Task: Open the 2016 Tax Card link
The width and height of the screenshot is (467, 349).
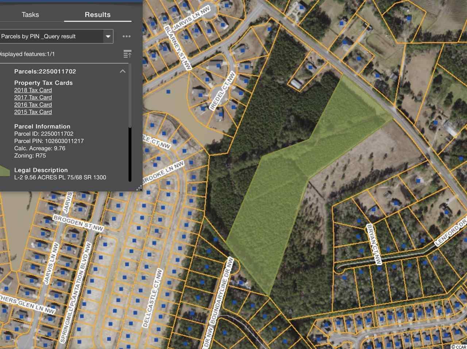Action: 33,104
